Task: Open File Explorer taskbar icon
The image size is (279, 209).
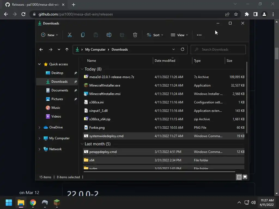Action: pyautogui.click(x=21, y=202)
